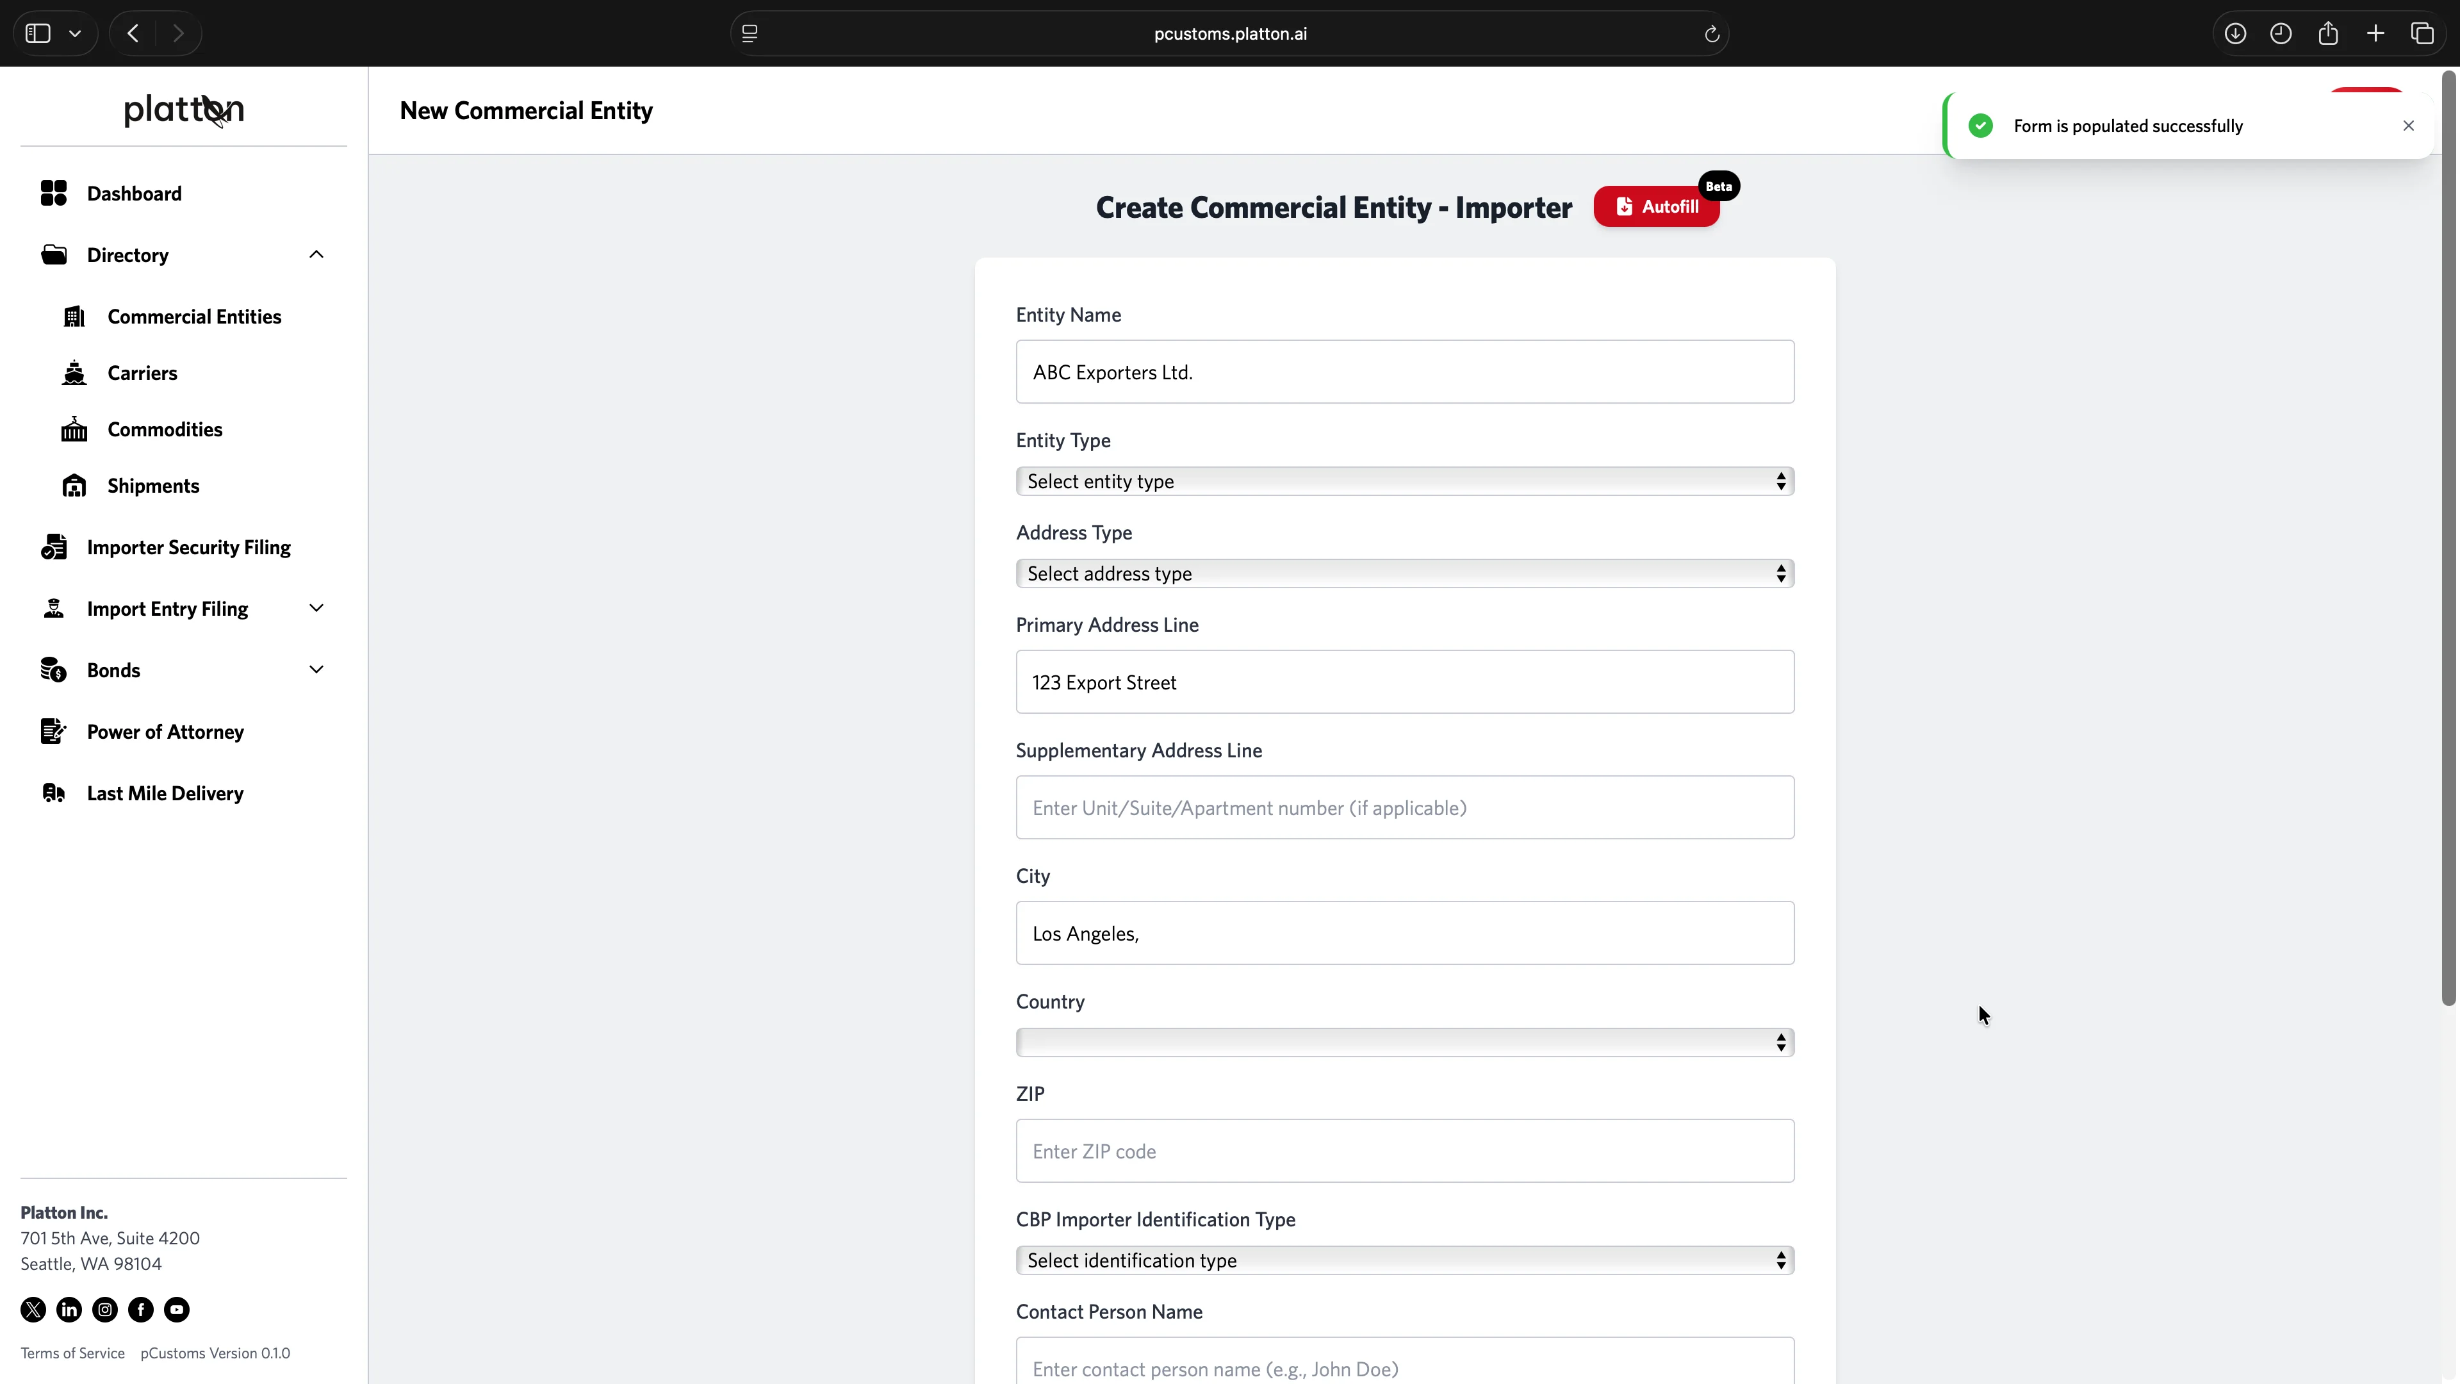The image size is (2460, 1384).
Task: Open the Entity Type dropdown
Action: point(1404,481)
